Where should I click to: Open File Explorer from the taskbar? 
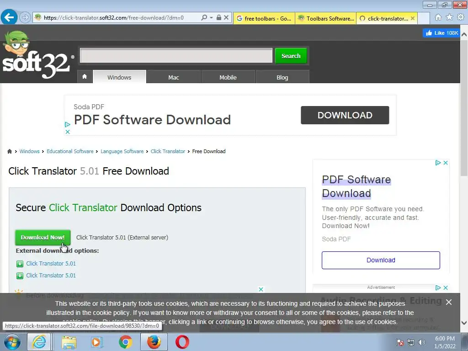click(69, 342)
